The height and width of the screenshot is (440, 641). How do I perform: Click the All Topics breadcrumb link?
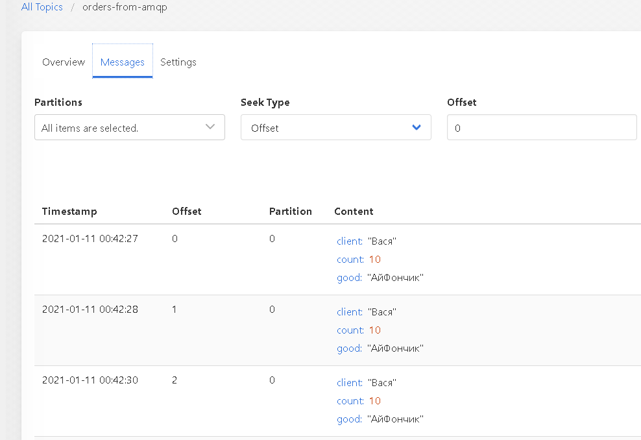point(42,7)
